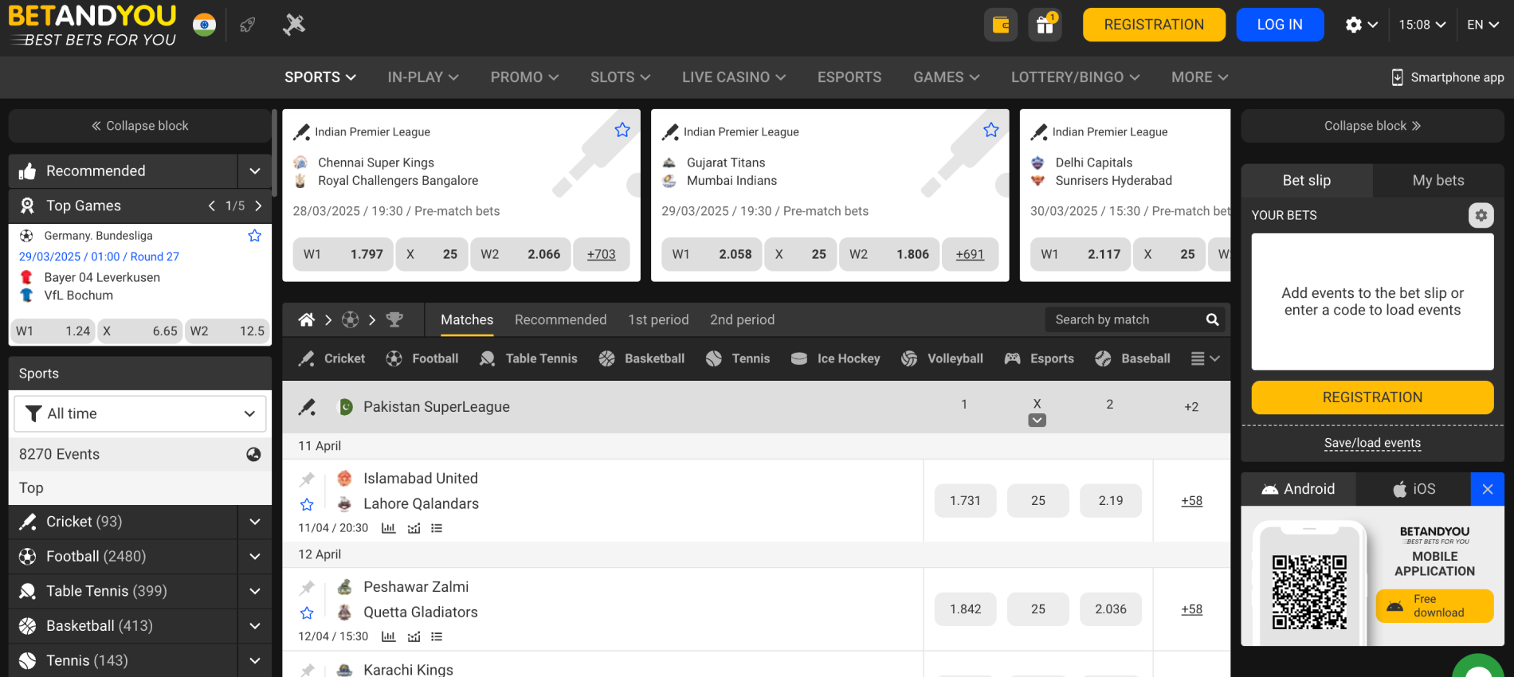Screen dimensions: 1514x677
Task: Click the India flag icon
Action: pos(204,25)
